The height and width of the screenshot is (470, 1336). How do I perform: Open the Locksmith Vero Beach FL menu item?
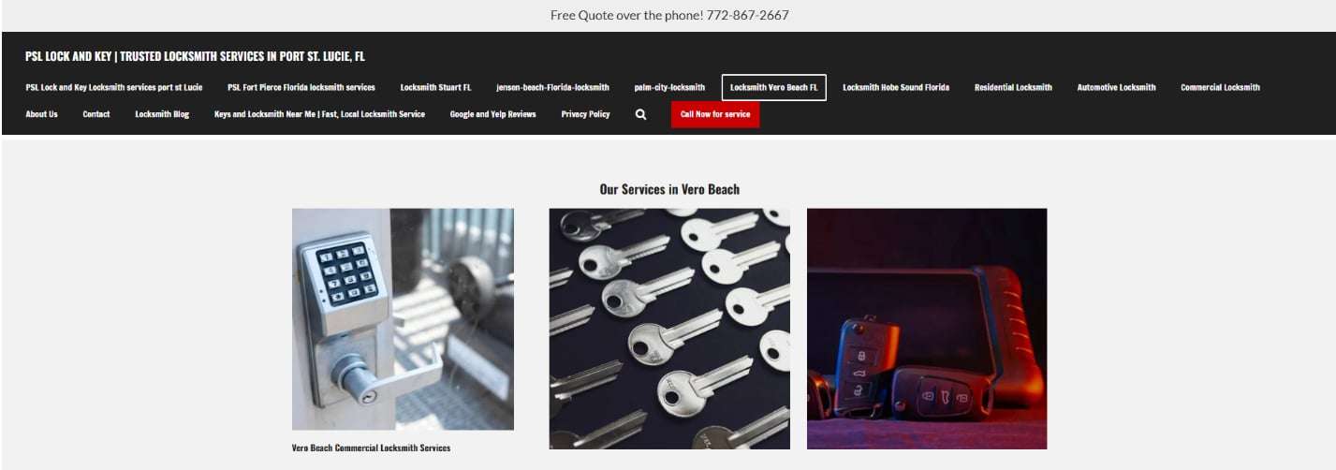(x=773, y=87)
